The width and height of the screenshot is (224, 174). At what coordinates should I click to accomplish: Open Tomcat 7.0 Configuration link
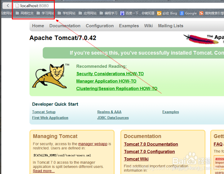(x=149, y=152)
